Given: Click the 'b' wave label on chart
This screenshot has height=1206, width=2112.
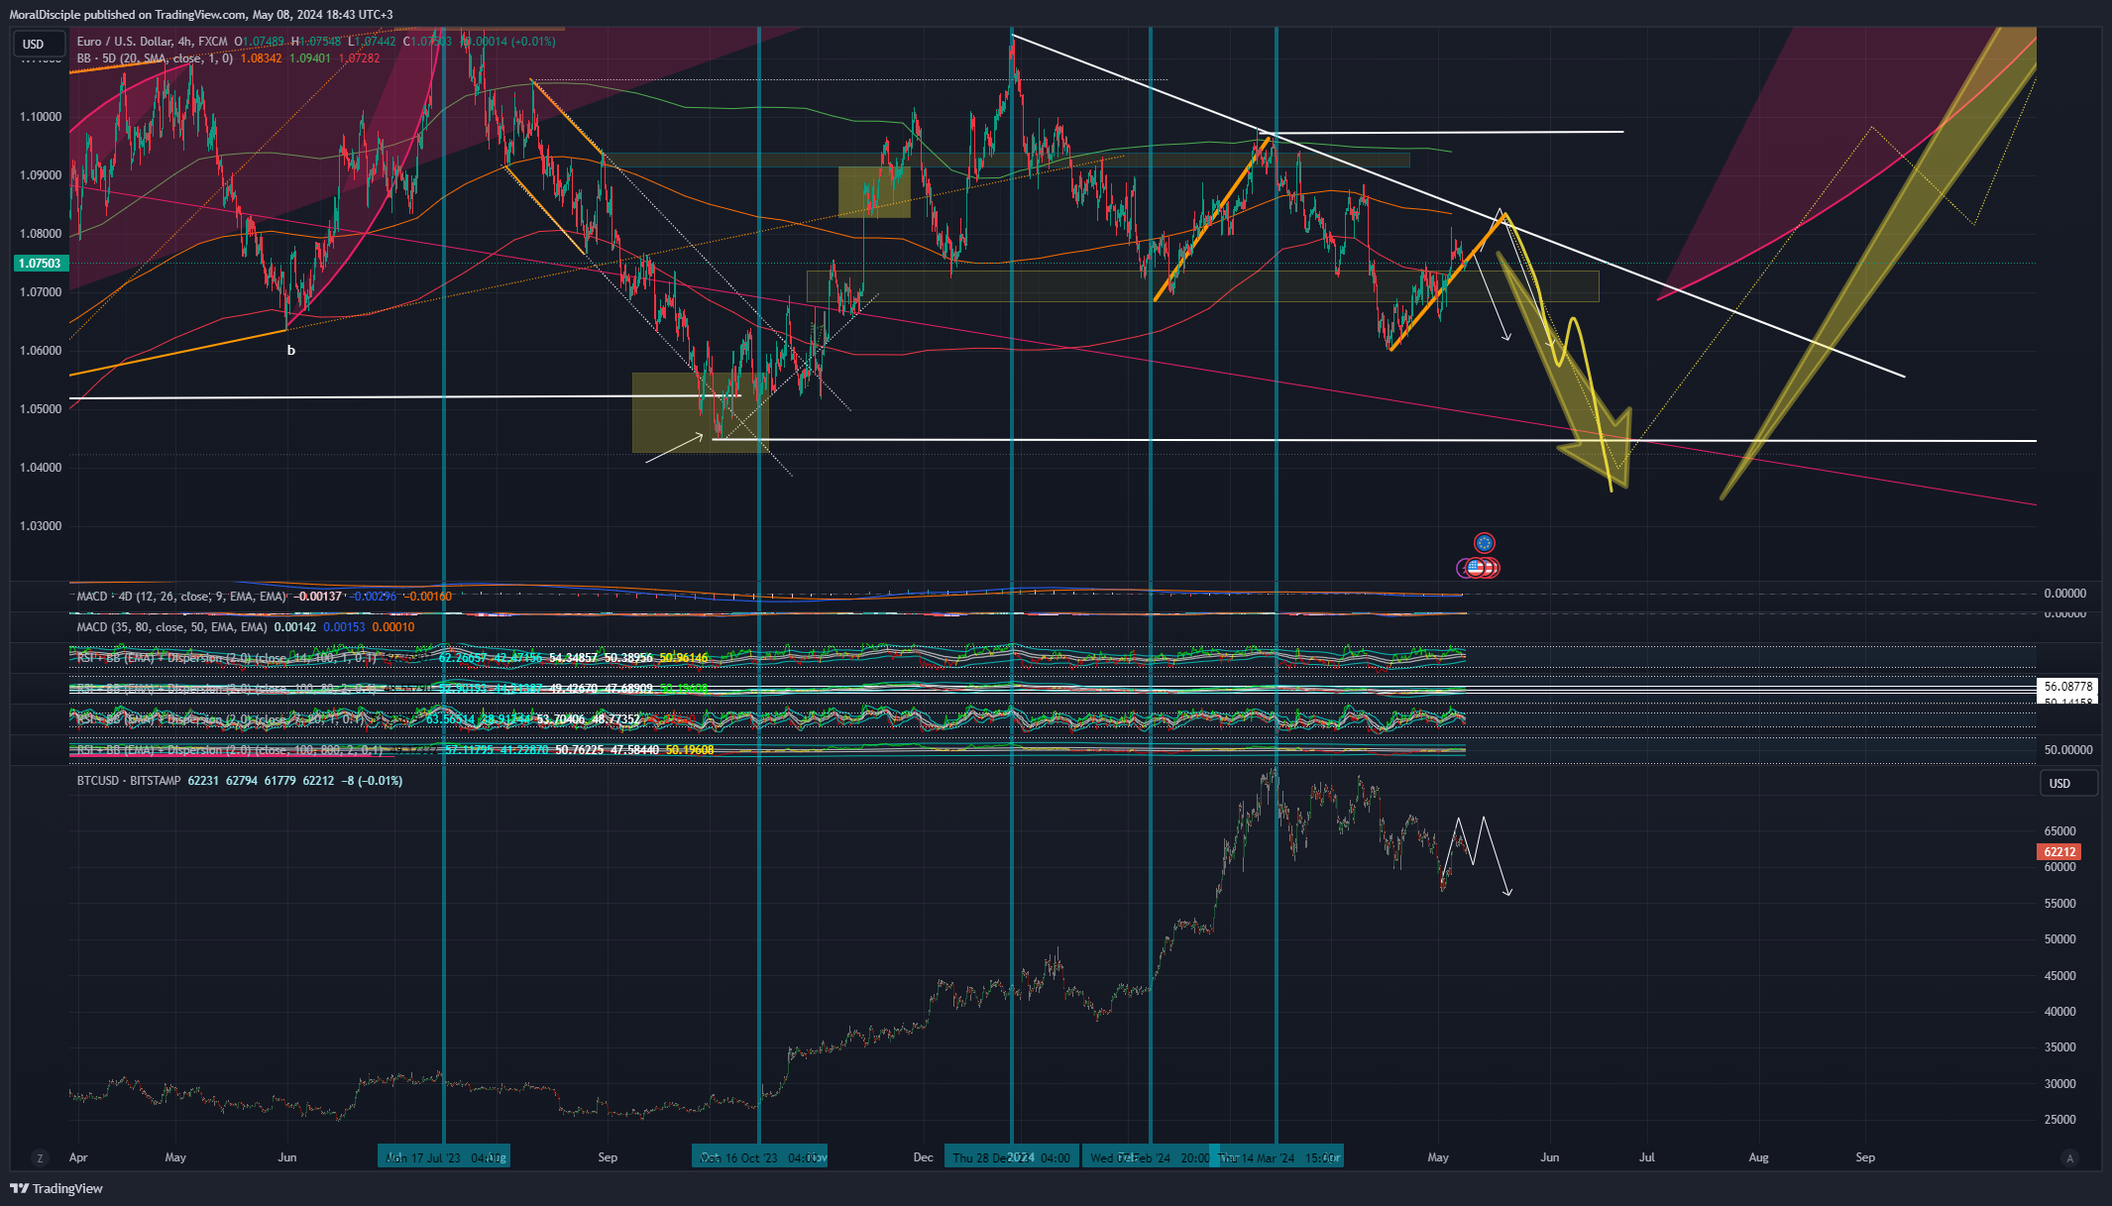Looking at the screenshot, I should click(x=291, y=350).
